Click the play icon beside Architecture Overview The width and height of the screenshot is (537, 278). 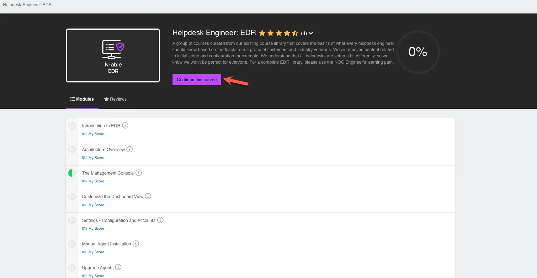click(72, 149)
